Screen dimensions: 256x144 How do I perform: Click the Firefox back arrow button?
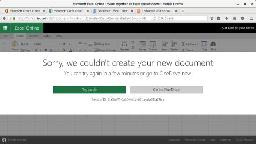coord(4,18)
